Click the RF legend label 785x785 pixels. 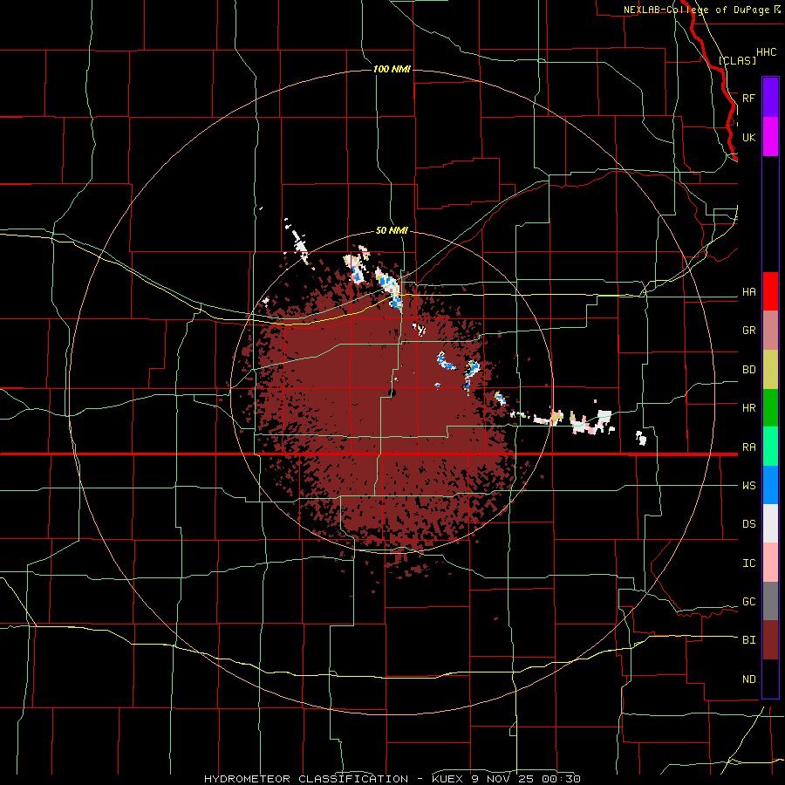748,98
